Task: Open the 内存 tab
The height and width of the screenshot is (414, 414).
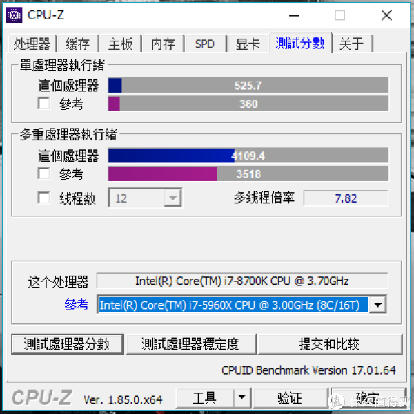Action: click(163, 44)
